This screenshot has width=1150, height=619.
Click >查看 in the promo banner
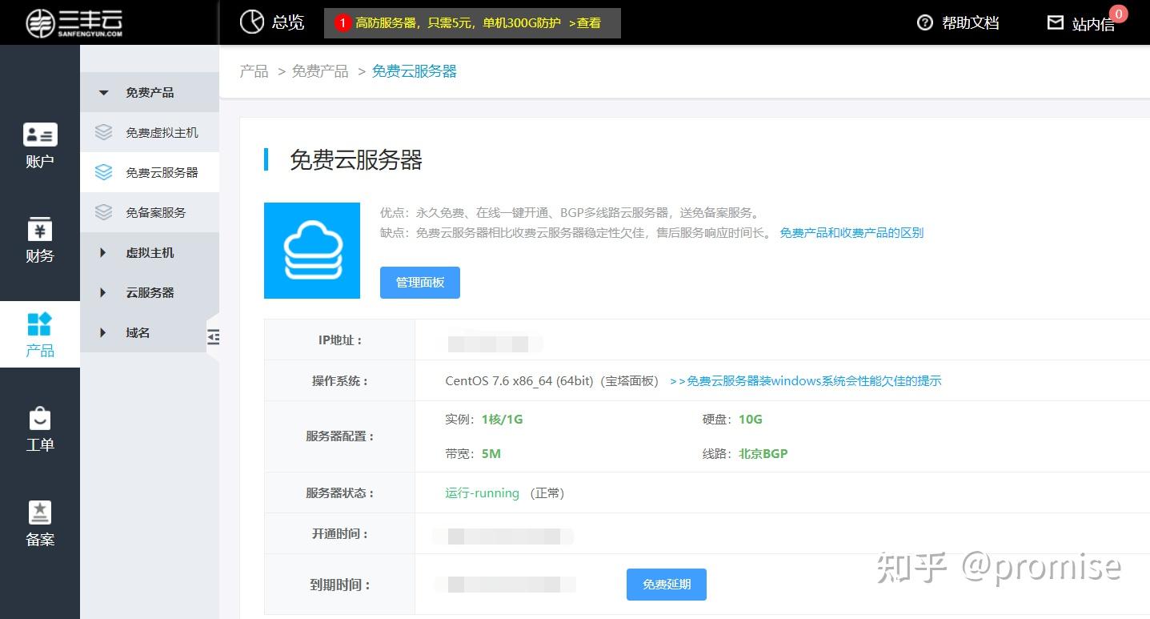click(585, 23)
